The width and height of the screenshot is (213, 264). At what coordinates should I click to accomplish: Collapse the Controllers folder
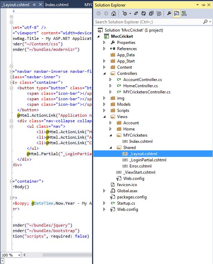(104, 73)
